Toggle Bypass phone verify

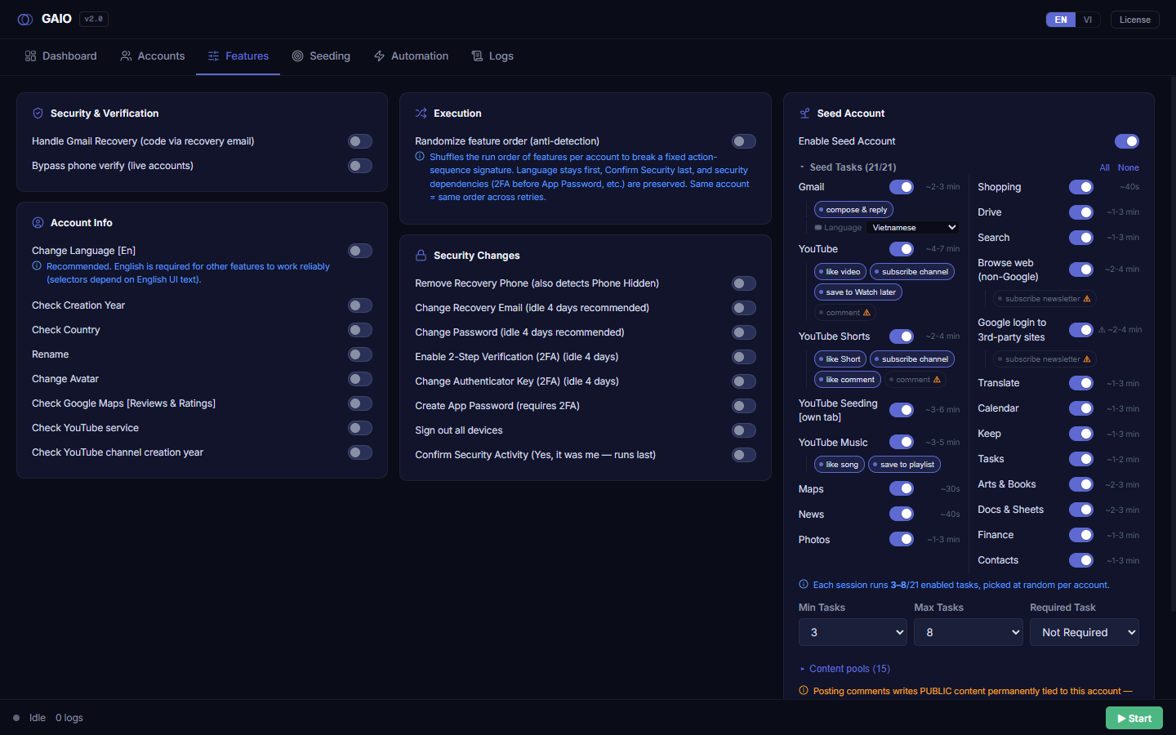360,166
